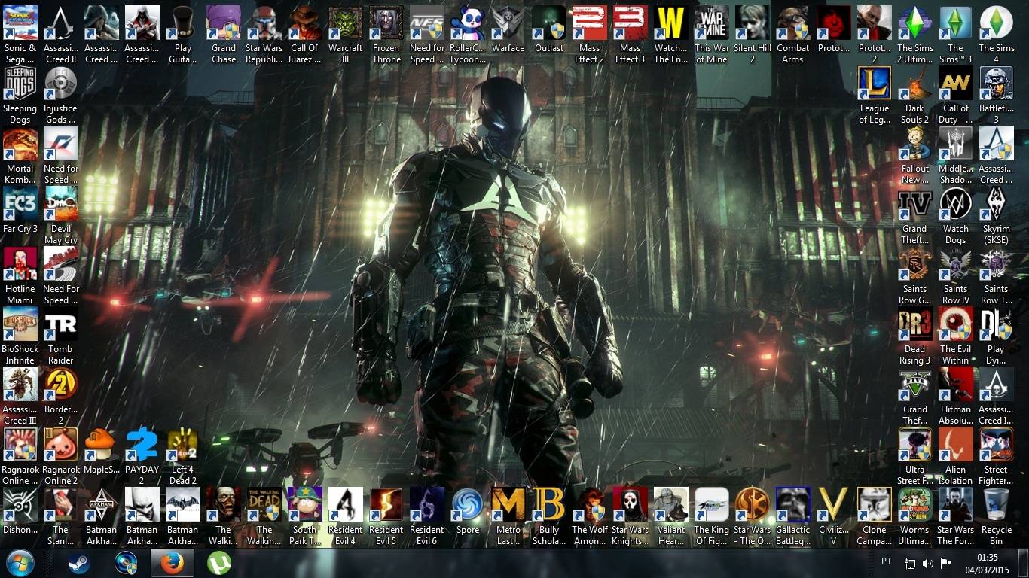This screenshot has height=578, width=1029.
Task: Click the Battlefield 3 shortcut
Action: [997, 83]
